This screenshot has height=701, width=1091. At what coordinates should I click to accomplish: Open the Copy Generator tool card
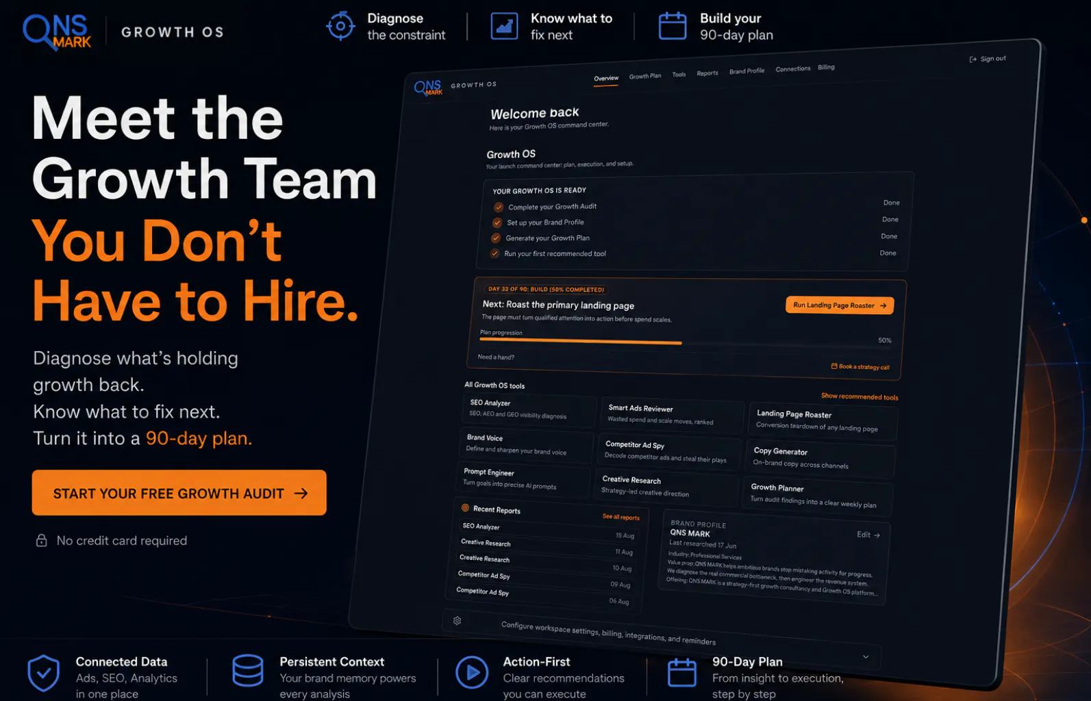820,458
